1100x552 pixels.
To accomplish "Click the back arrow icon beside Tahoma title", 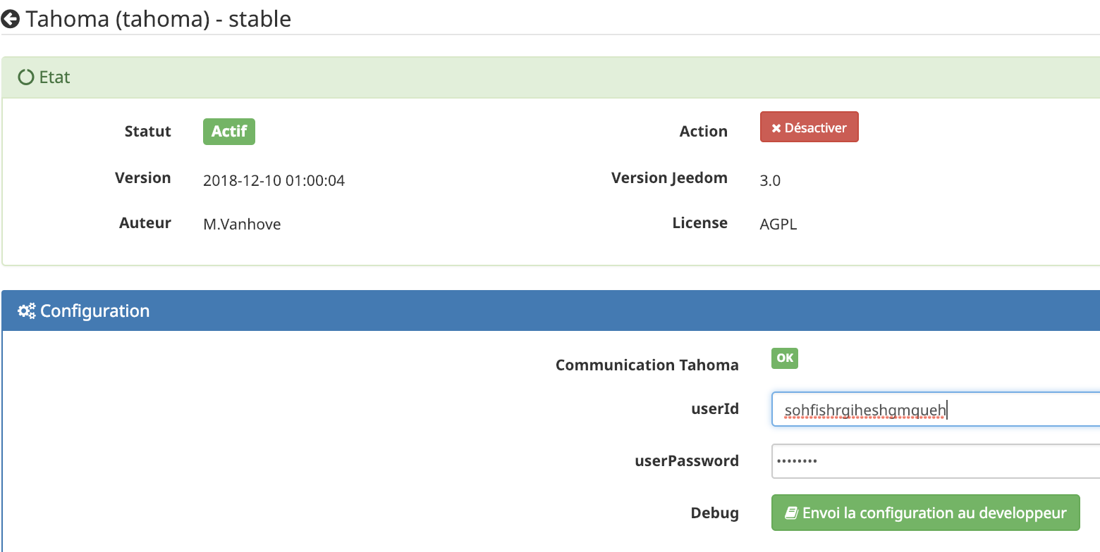I will pyautogui.click(x=11, y=19).
